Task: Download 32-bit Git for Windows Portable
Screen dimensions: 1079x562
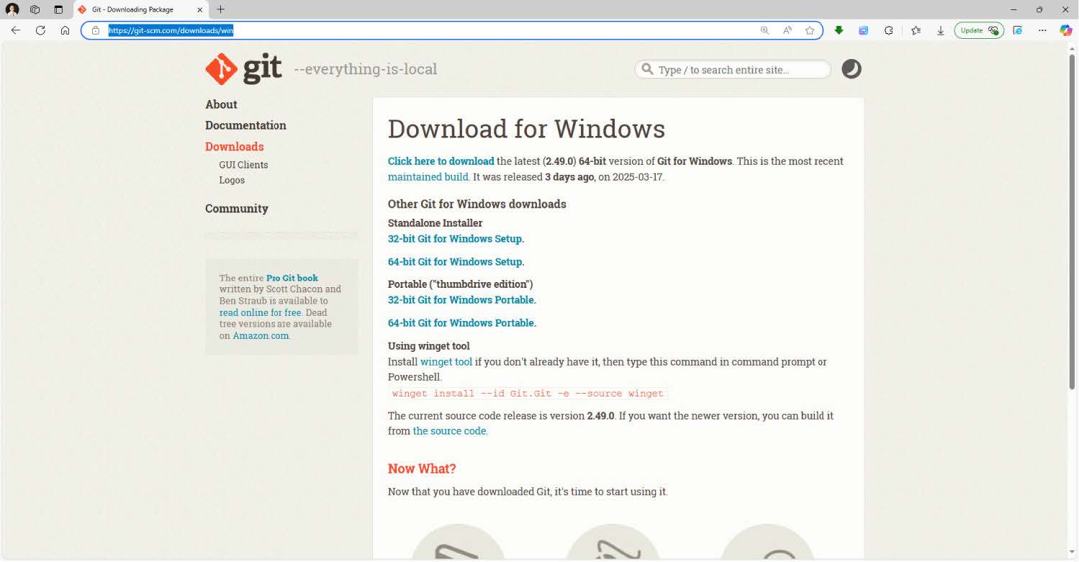Action: (462, 300)
